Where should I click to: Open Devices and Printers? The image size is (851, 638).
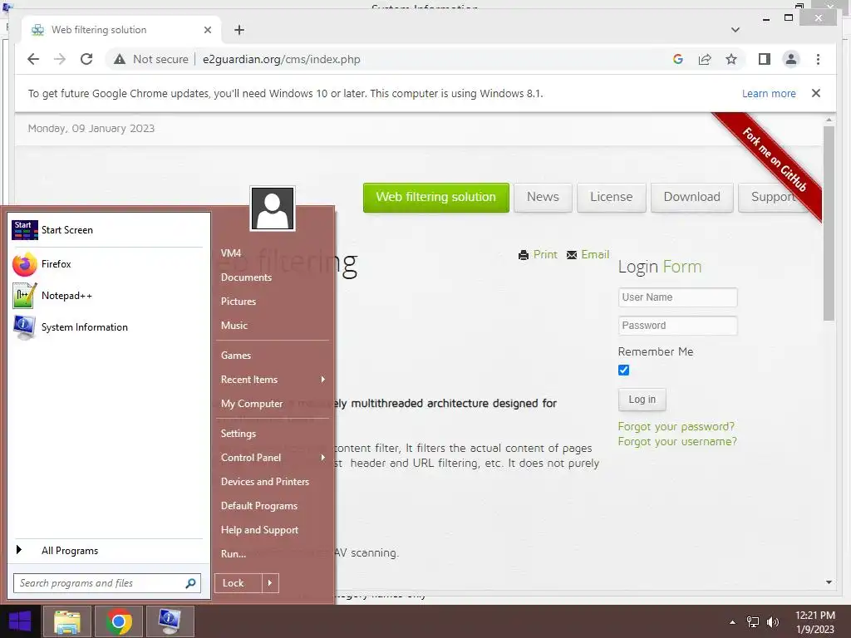(x=265, y=482)
